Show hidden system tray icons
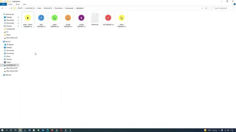 point(219,130)
